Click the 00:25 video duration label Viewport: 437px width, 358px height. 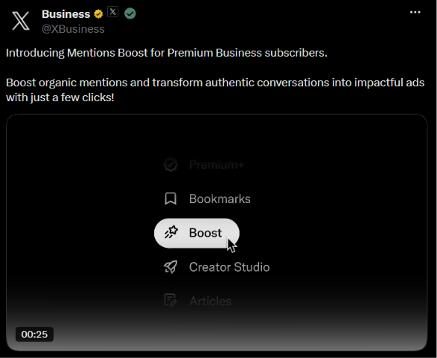click(34, 334)
